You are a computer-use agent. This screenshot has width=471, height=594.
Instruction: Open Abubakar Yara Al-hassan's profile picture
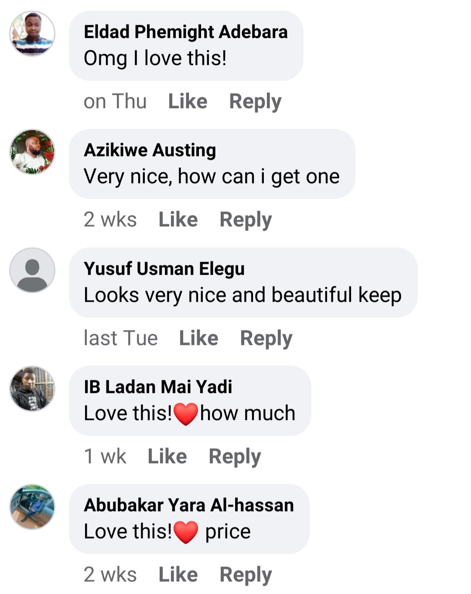pyautogui.click(x=32, y=507)
